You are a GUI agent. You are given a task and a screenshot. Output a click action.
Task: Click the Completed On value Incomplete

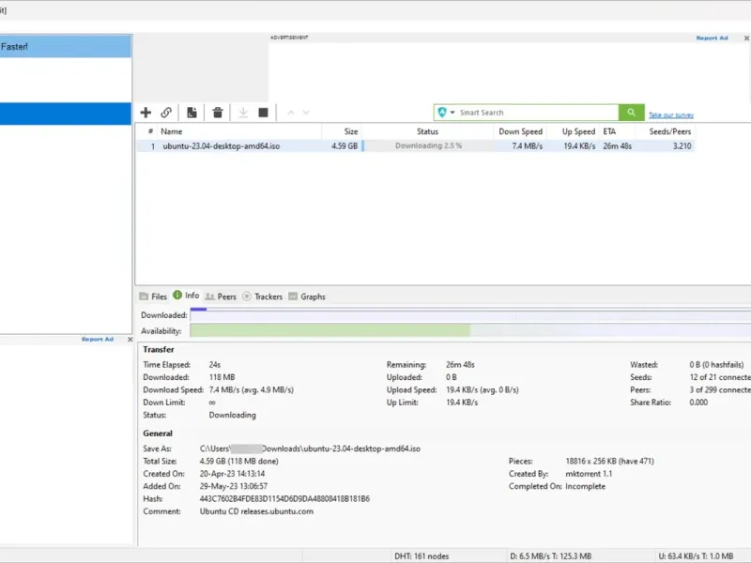585,486
